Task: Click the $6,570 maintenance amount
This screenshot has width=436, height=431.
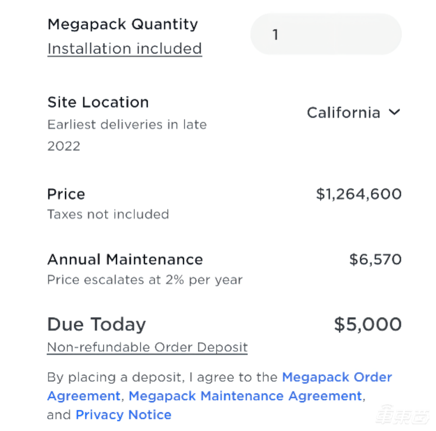Action: 375,259
